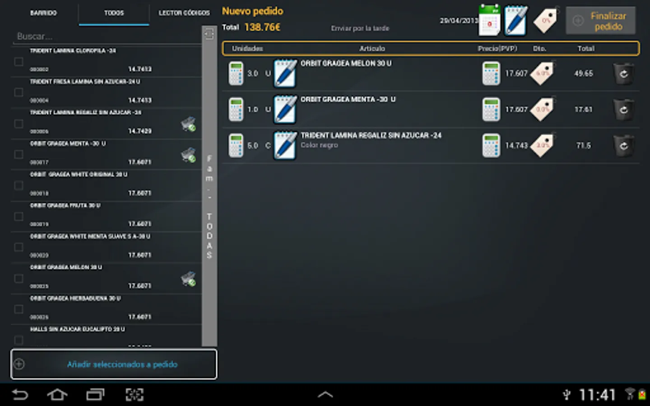
Task: Collapse the product list panel icon
Action: pyautogui.click(x=209, y=34)
